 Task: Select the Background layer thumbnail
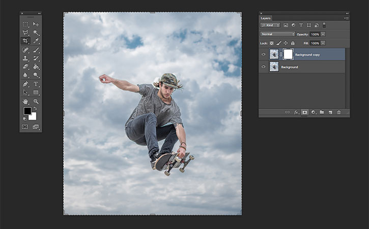point(274,67)
